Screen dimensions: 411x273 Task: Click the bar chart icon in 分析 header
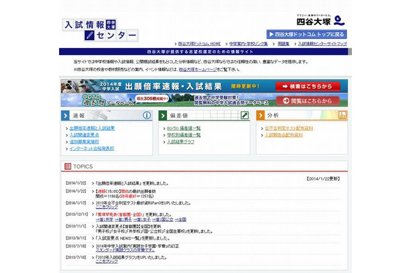point(342,115)
